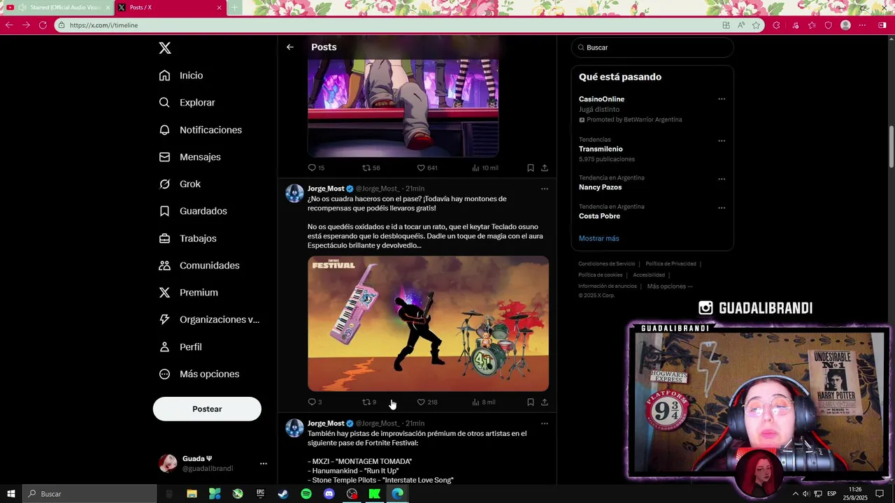The width and height of the screenshot is (895, 503).
Task: Open Epic Games launcher from taskbar
Action: tap(260, 494)
